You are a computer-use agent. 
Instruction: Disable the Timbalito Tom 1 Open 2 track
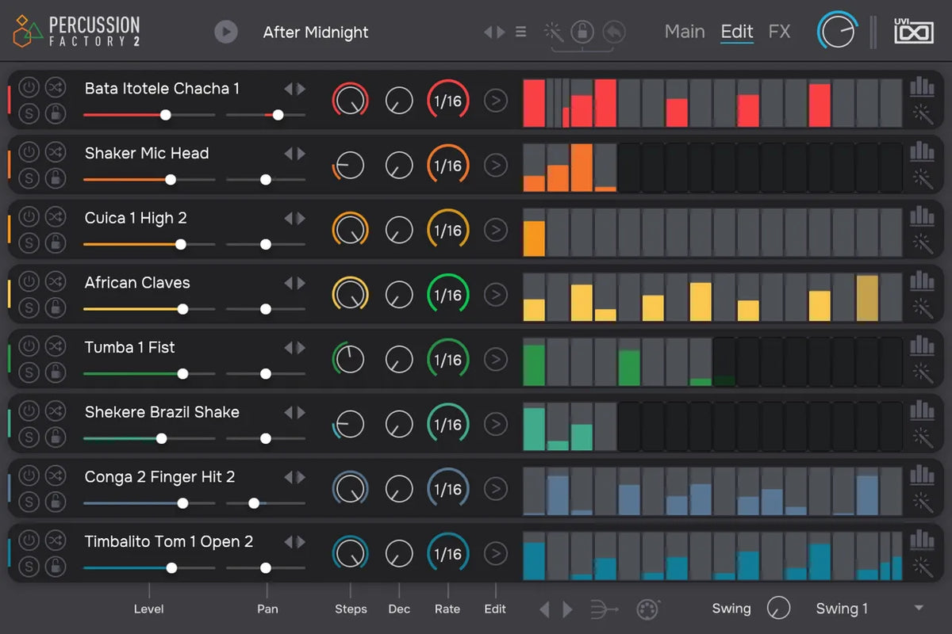[x=29, y=540]
